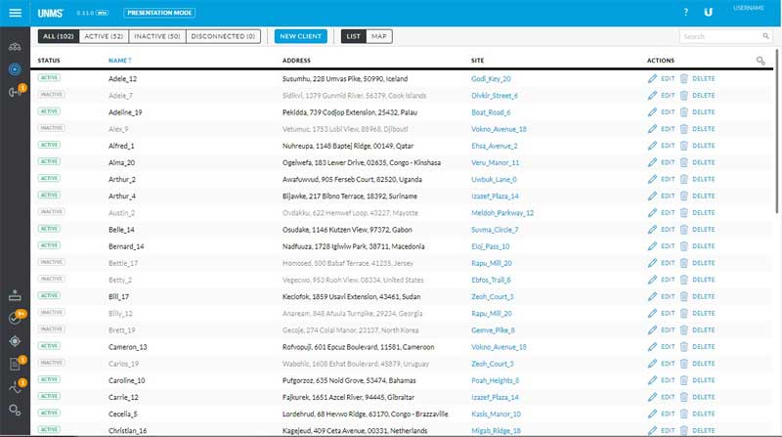
Task: Click the Ubiquiti U logo icon
Action: click(x=708, y=12)
